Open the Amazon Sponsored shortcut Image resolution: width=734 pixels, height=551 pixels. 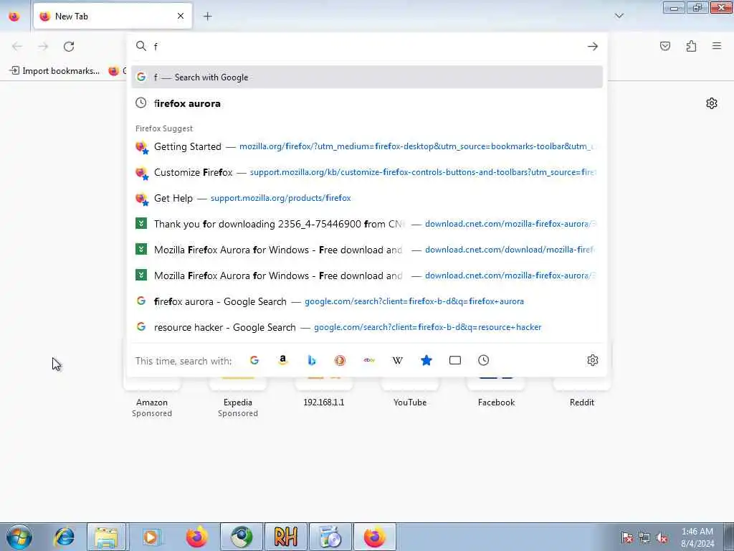pos(152,398)
